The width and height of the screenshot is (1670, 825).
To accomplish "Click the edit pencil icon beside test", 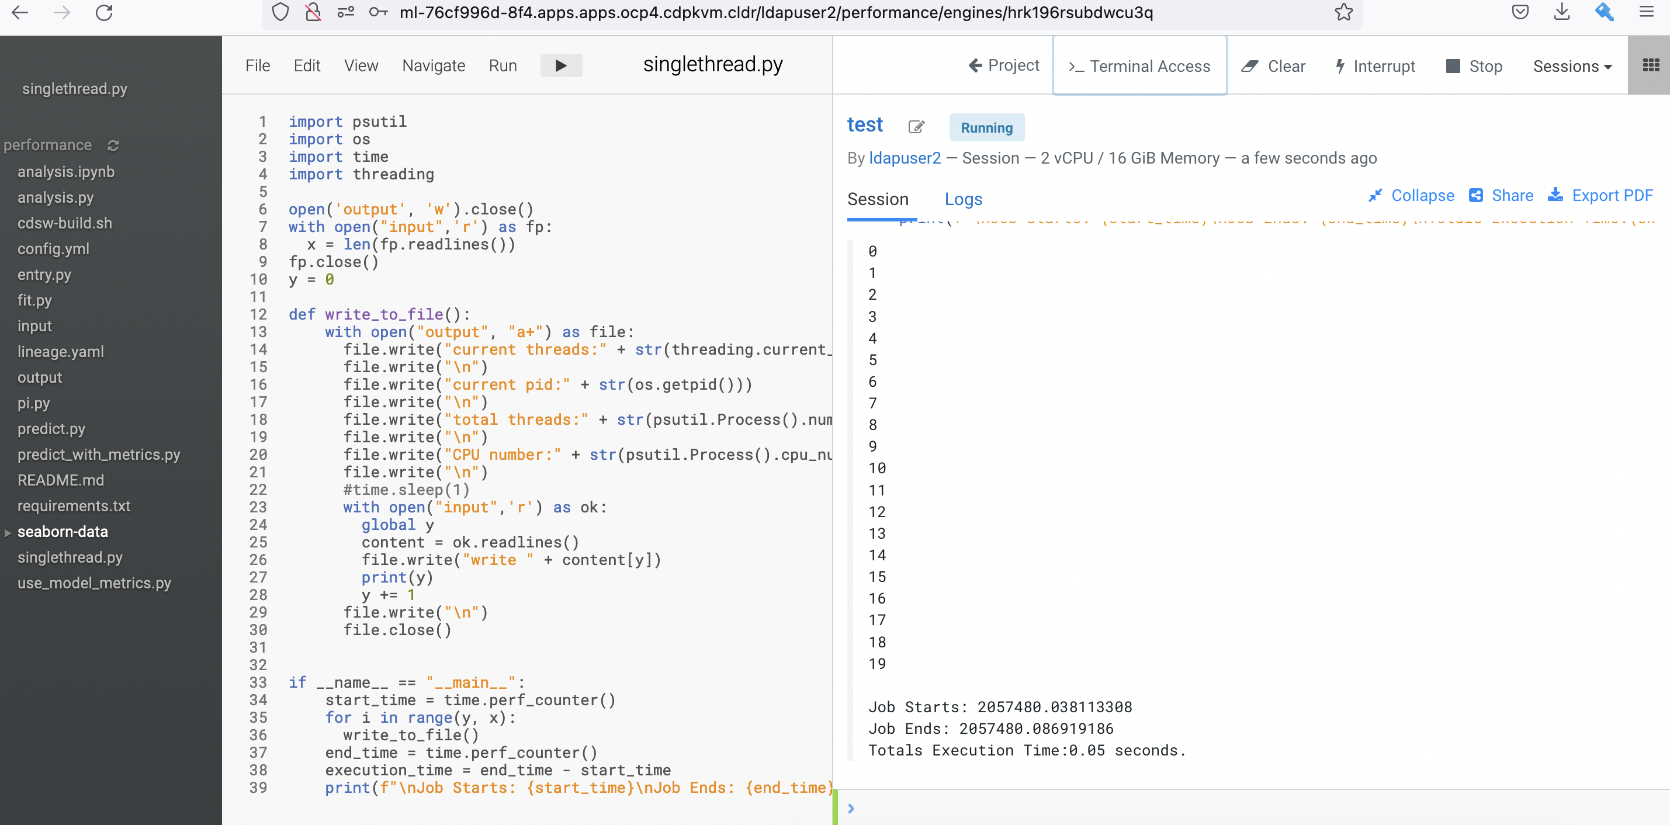I will click(x=916, y=126).
